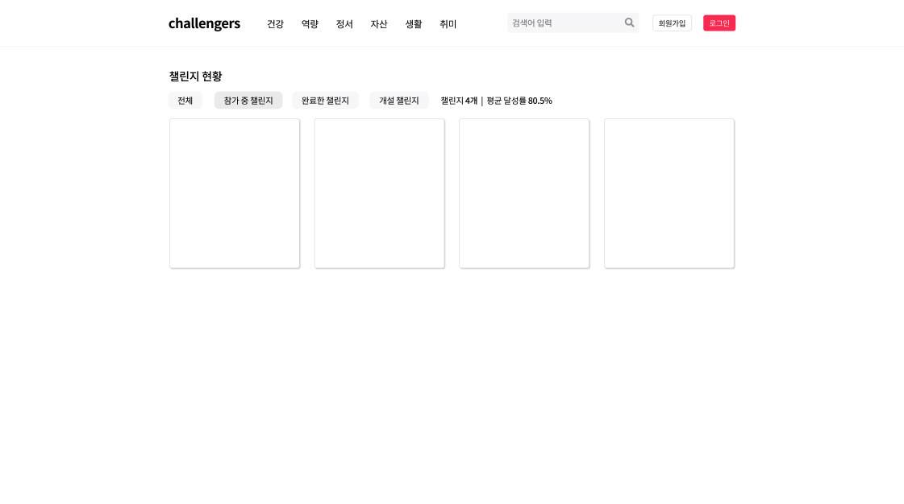Click the search magnifier icon
The height and width of the screenshot is (504, 904).
[629, 23]
